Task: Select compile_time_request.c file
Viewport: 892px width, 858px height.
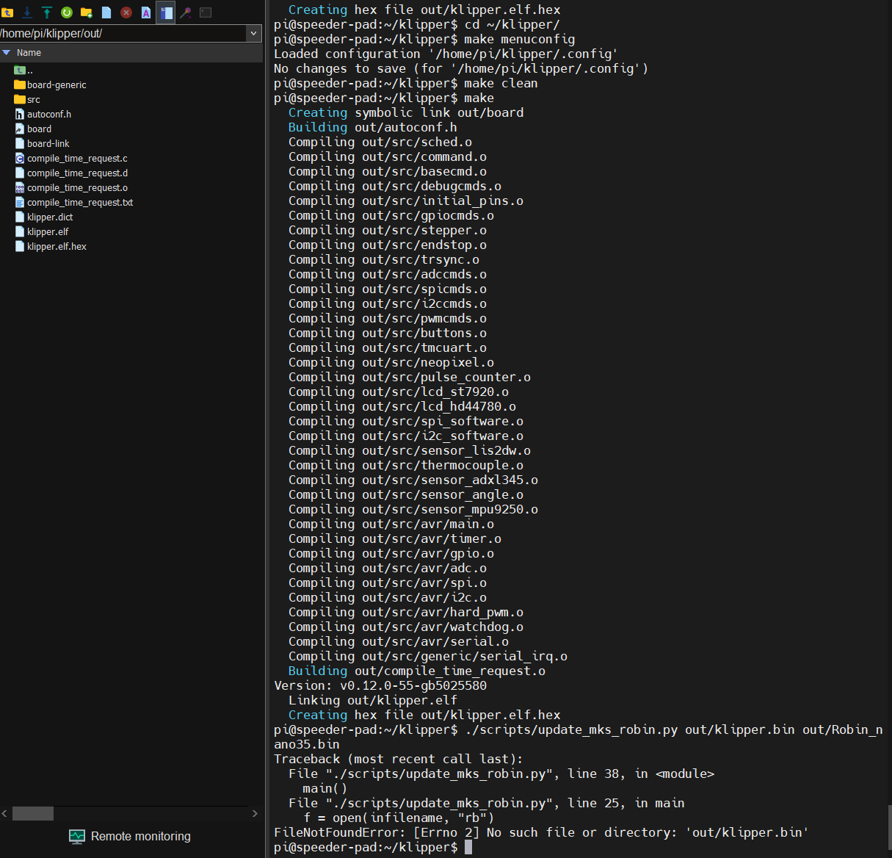Action: (x=71, y=159)
